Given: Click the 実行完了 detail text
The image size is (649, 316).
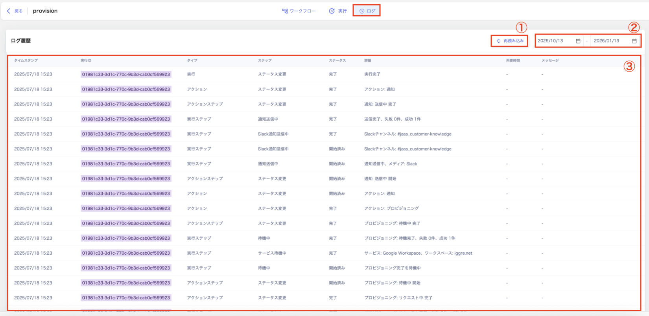Looking at the screenshot, I should [x=372, y=74].
